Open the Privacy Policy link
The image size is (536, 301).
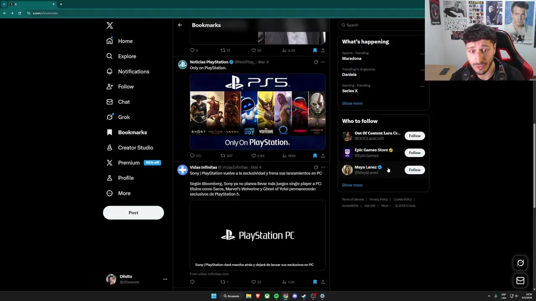tap(379, 199)
